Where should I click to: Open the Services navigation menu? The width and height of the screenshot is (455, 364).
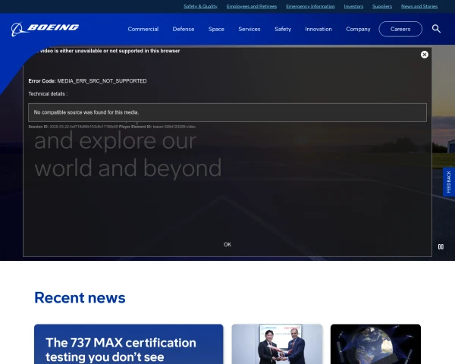tap(249, 29)
